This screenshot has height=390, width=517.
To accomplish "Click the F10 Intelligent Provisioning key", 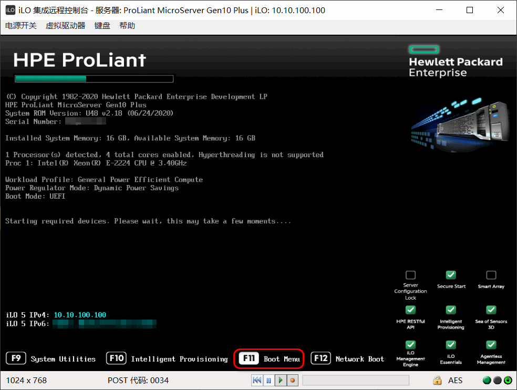I will 116,358.
